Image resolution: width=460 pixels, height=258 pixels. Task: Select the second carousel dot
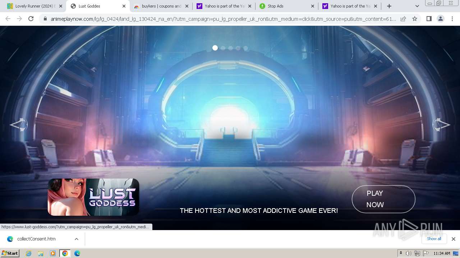pos(223,48)
